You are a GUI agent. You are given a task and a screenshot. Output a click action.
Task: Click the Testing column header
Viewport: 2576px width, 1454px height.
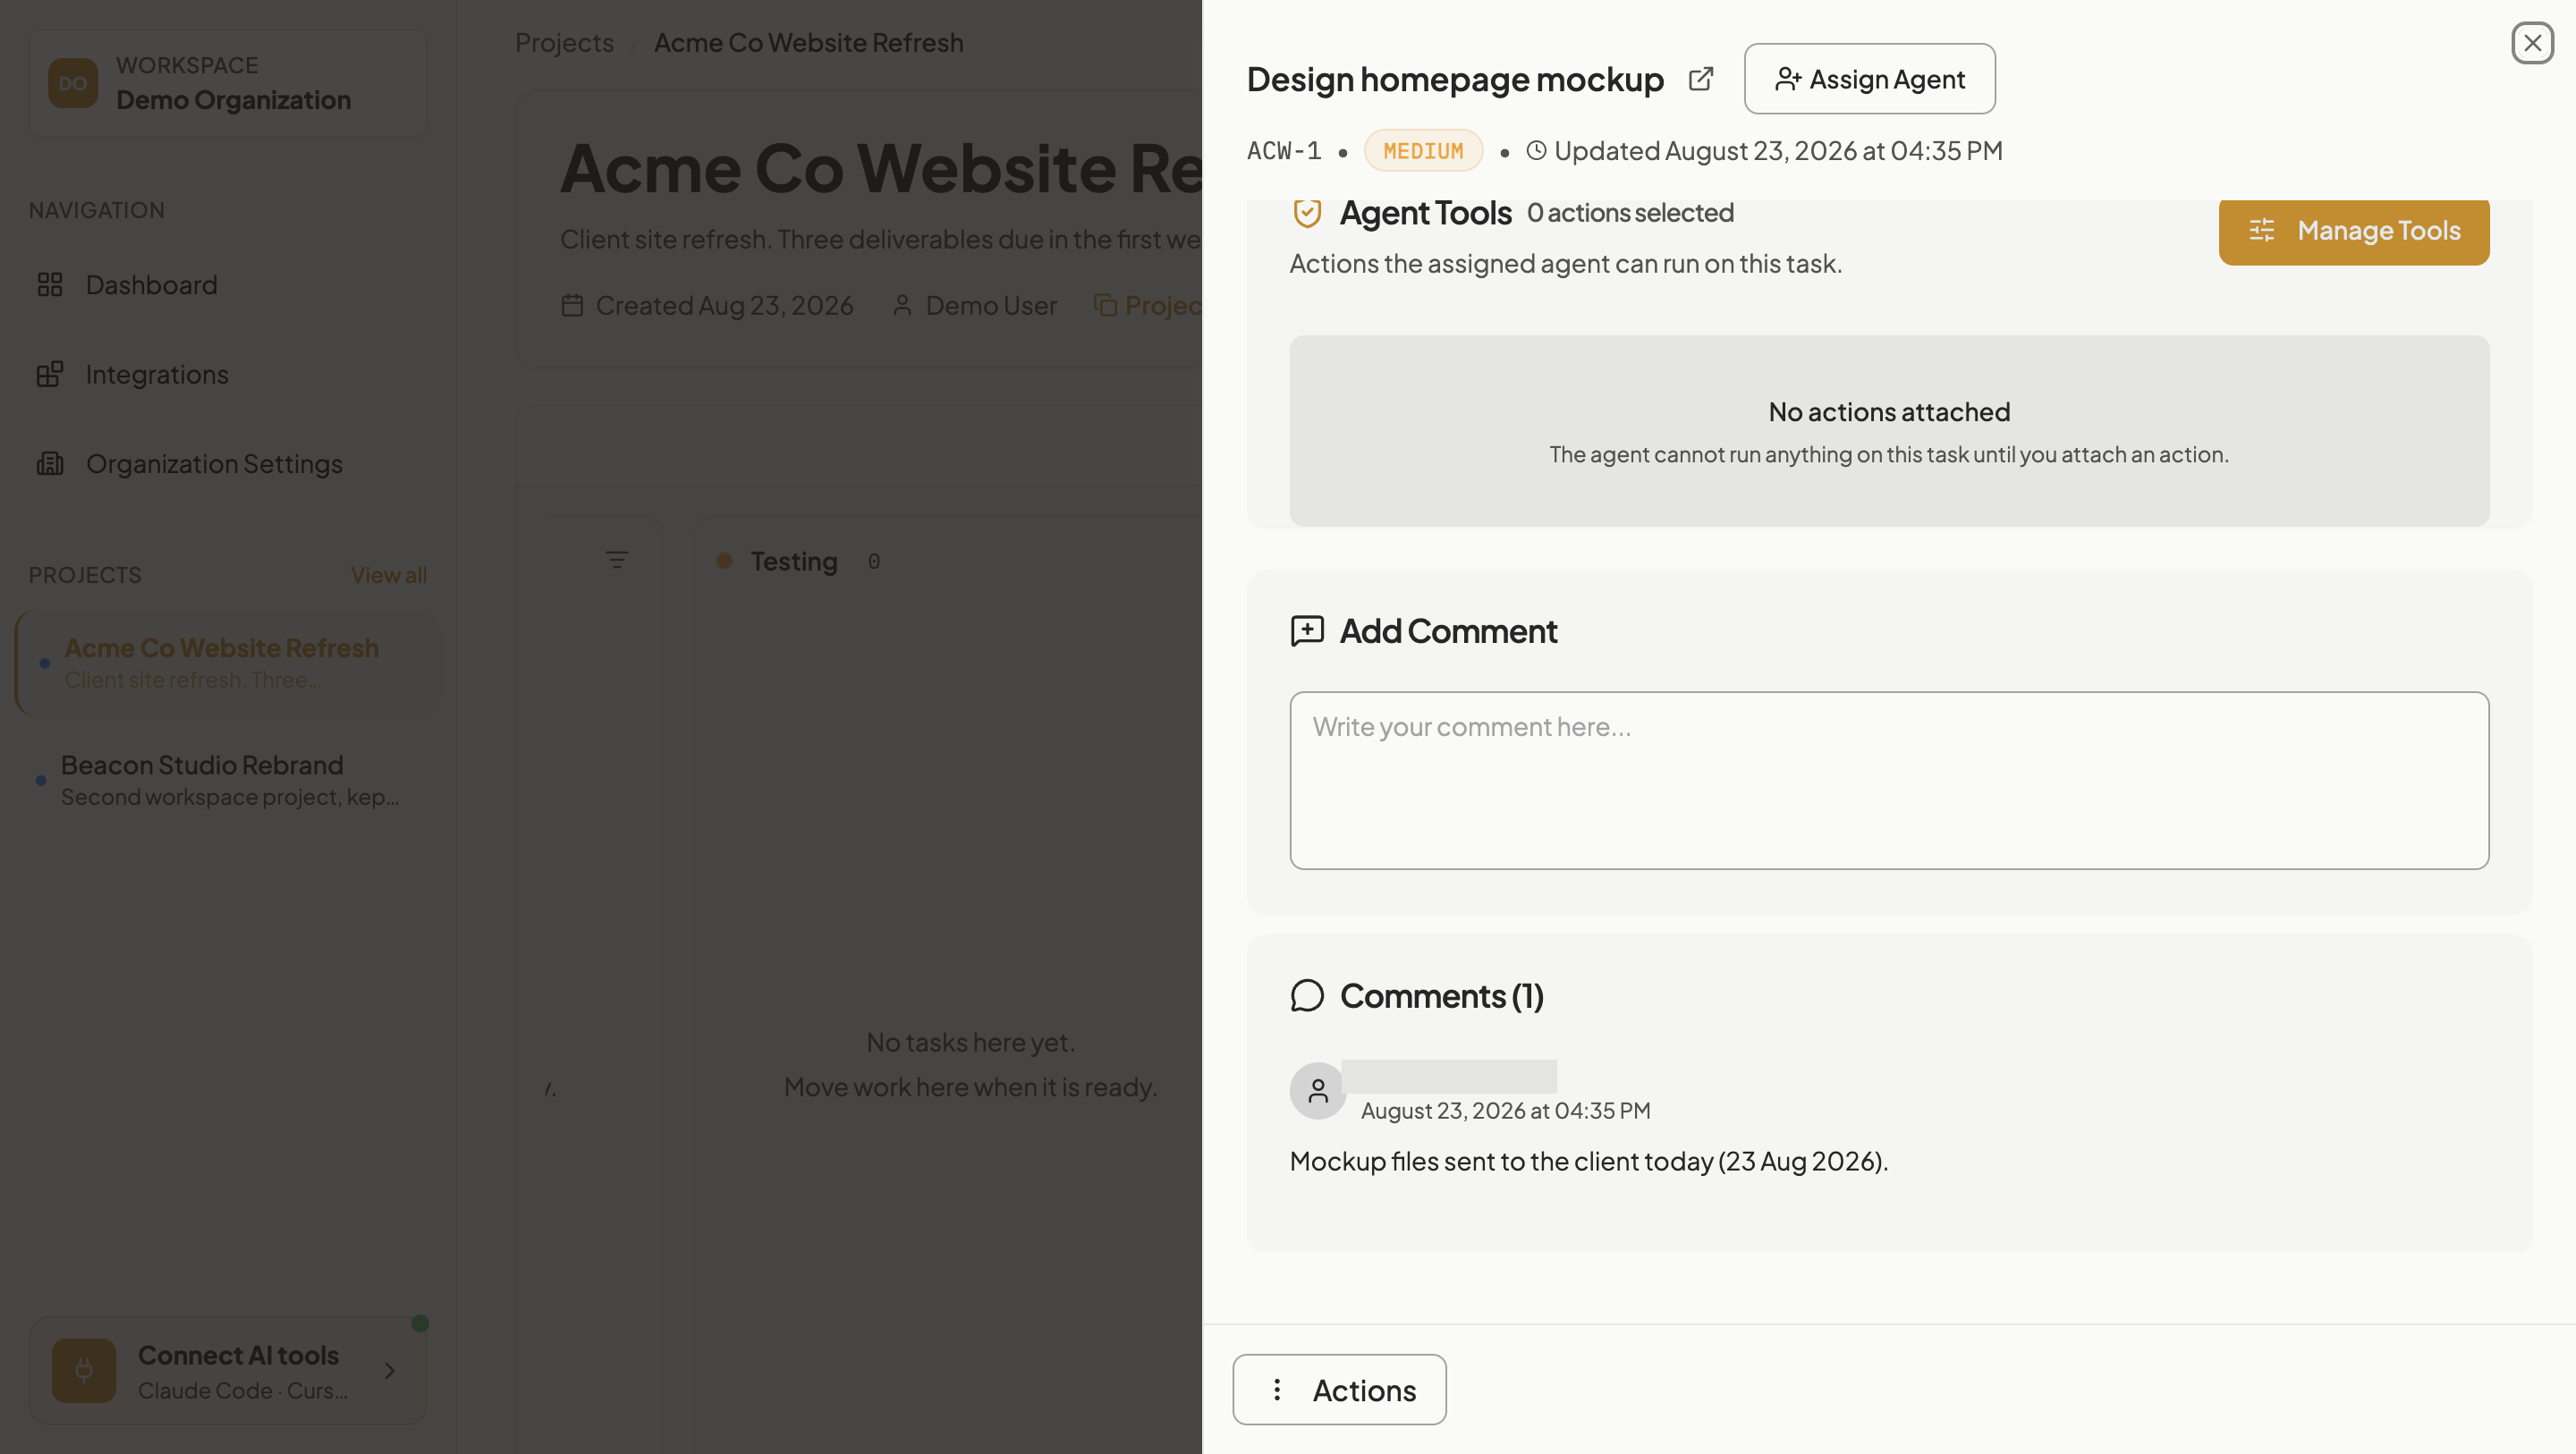click(794, 562)
